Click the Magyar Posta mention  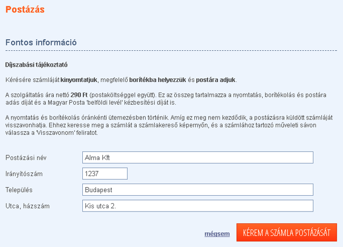[66, 103]
